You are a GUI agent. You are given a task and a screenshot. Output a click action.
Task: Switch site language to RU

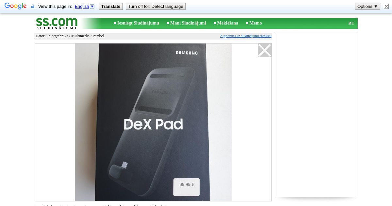pos(351,23)
